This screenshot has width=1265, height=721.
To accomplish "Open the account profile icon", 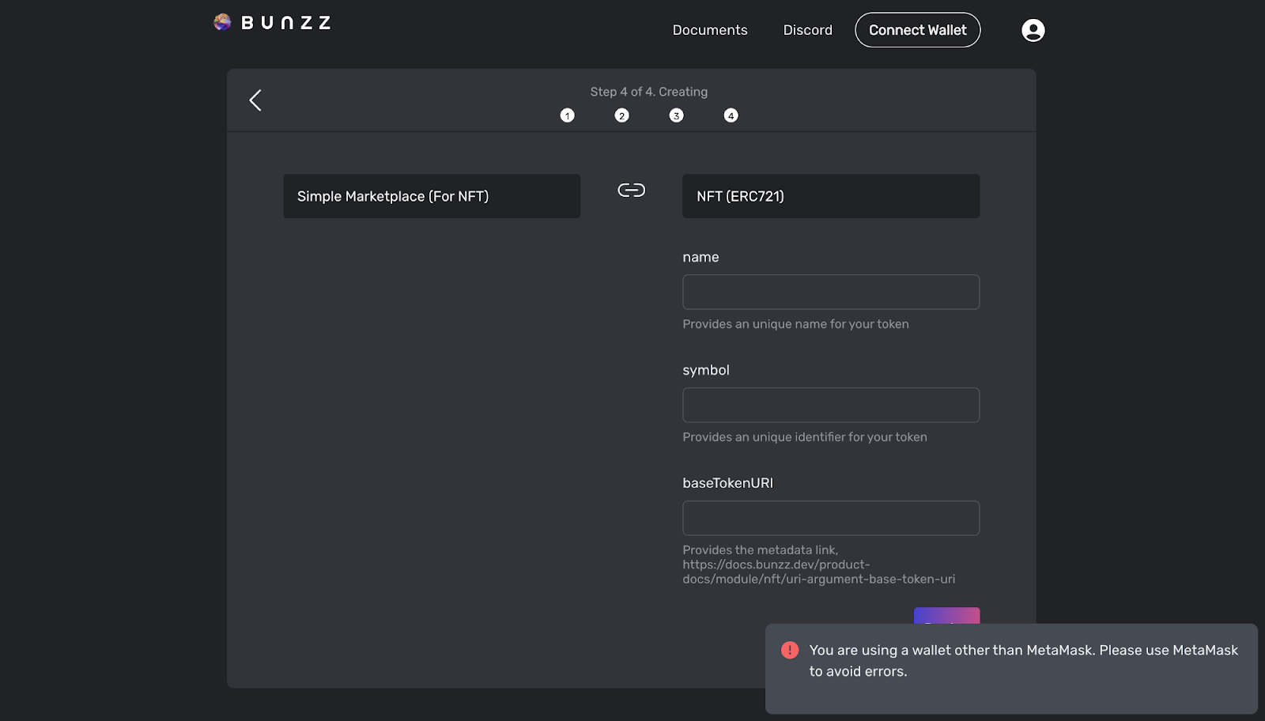I will [x=1033, y=29].
